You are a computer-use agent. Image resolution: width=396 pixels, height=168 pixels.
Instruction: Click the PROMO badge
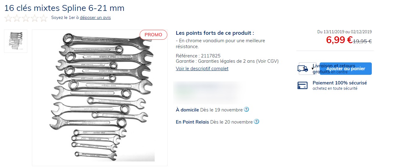tap(153, 35)
